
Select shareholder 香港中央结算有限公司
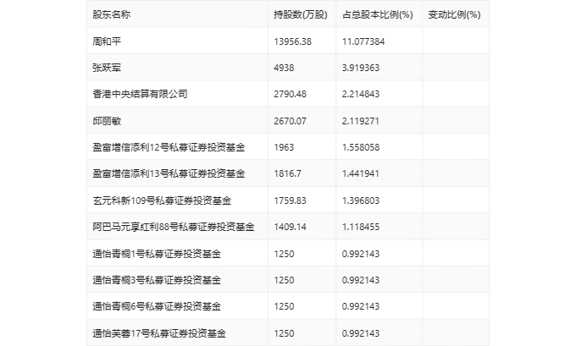click(x=140, y=94)
